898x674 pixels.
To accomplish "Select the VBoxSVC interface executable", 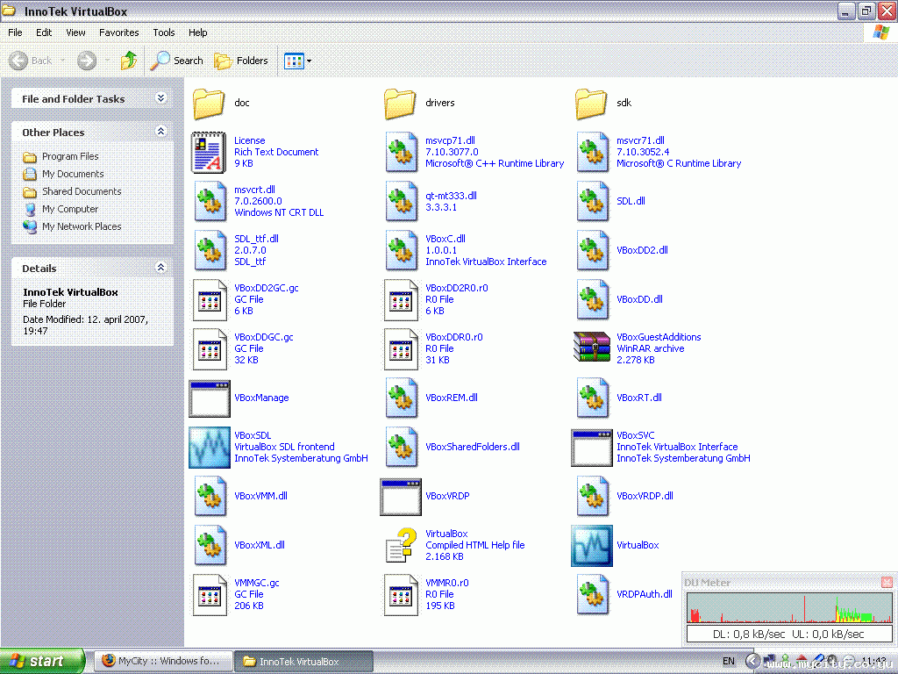I will [x=591, y=447].
